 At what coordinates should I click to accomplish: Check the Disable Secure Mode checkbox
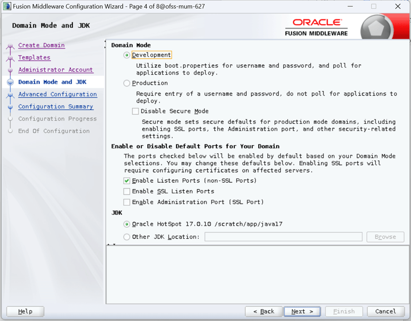point(135,111)
